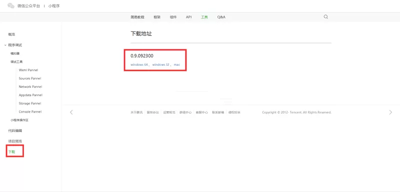Collapse the 程序调试 section chevron

coord(5,45)
